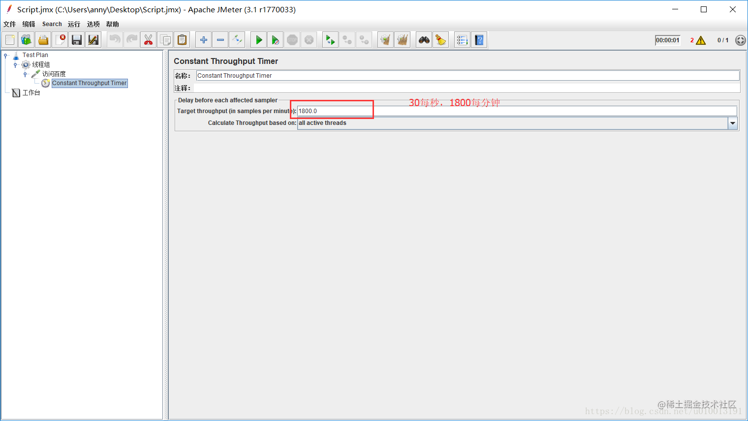Click the Shutdown test icon

(x=309, y=40)
